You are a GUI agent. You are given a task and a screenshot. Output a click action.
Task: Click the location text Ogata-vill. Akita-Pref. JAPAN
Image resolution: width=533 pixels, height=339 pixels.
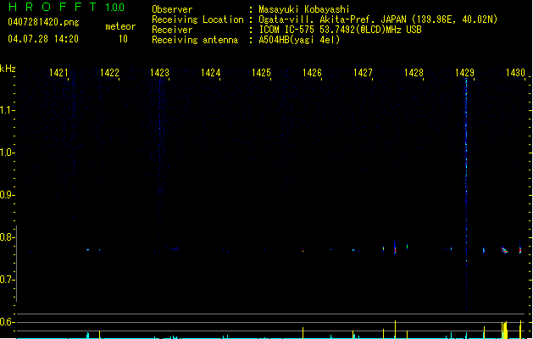[x=332, y=19]
